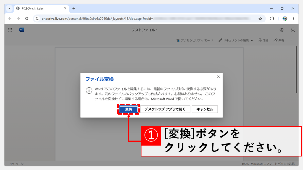Click the キャンセル button
This screenshot has width=303, height=170.
point(205,109)
